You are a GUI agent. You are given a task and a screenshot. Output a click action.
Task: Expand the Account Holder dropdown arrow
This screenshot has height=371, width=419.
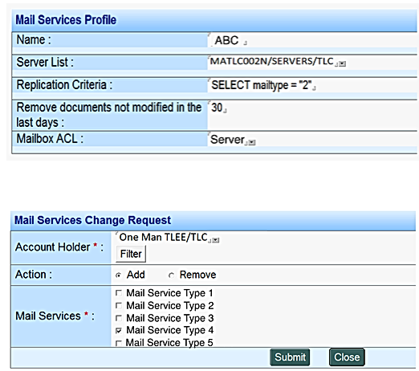click(216, 240)
